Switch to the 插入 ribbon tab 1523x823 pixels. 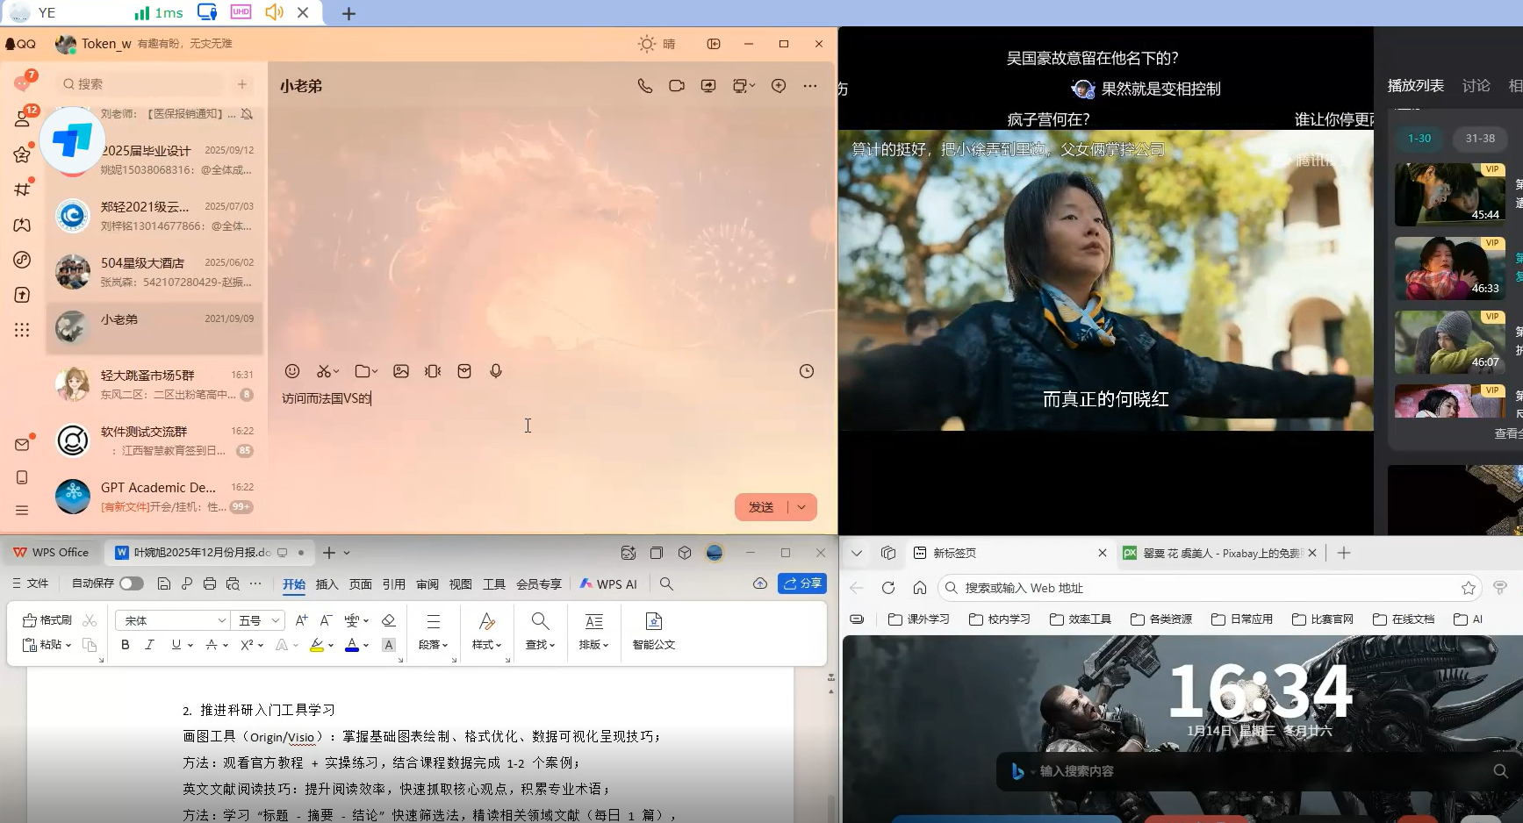[327, 584]
